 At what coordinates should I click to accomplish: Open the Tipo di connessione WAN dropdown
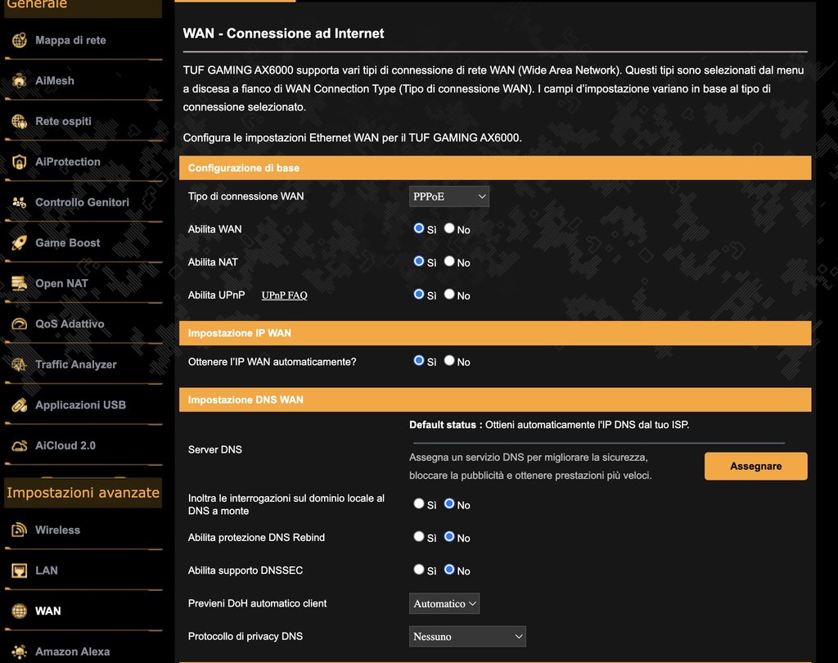point(448,196)
